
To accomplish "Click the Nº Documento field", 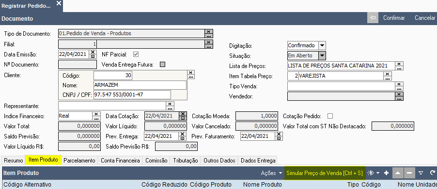I will point(78,65).
